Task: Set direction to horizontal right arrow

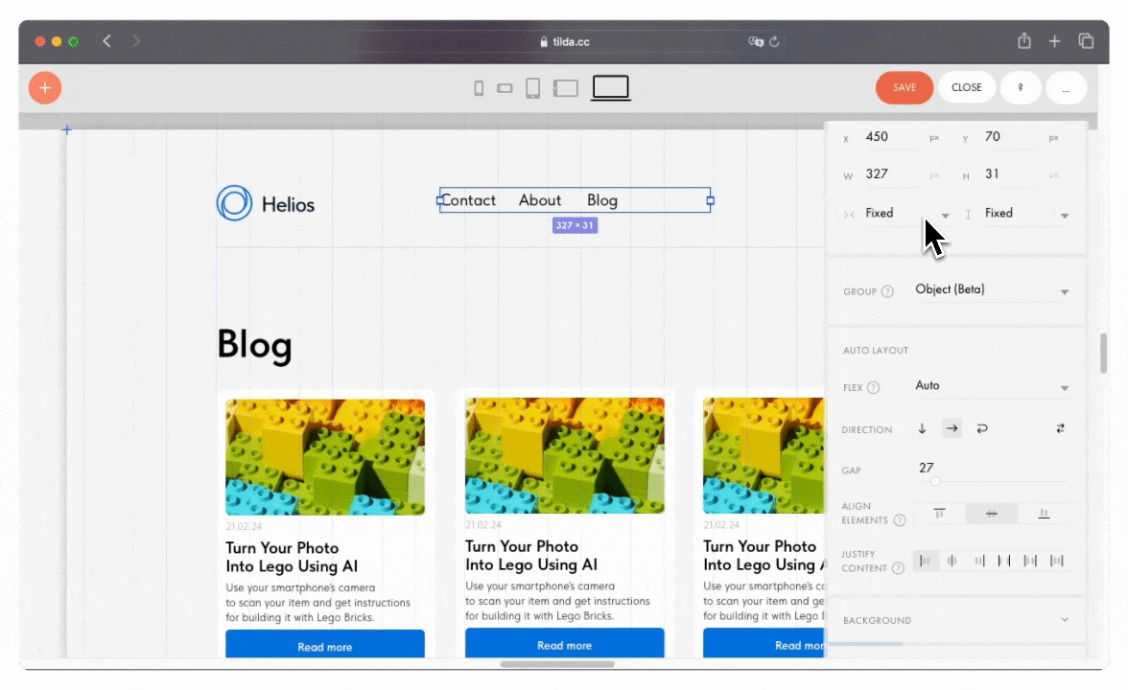Action: click(x=952, y=428)
